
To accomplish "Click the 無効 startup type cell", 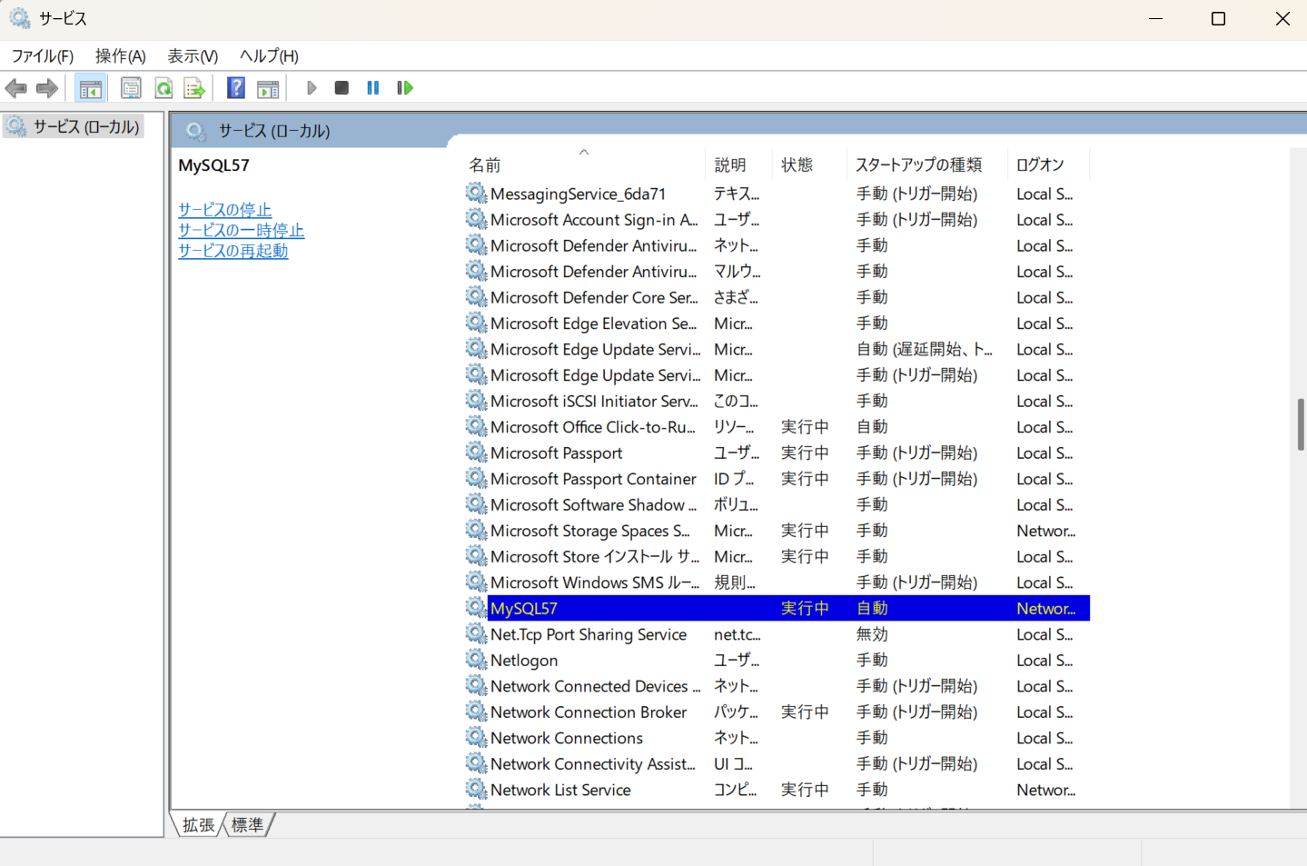I will pos(872,634).
